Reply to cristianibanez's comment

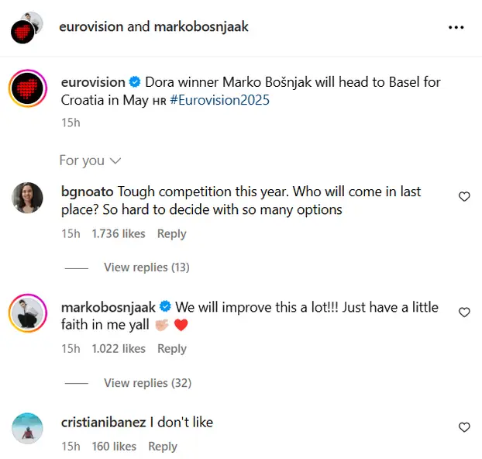click(163, 446)
